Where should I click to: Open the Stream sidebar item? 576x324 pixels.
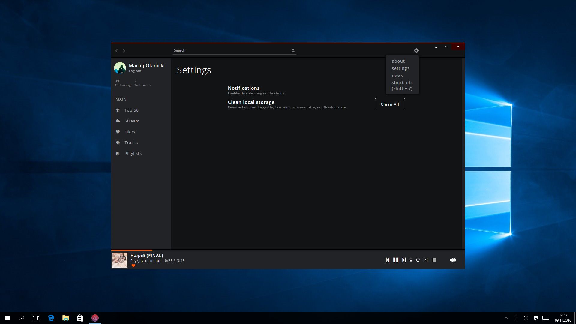tap(132, 121)
